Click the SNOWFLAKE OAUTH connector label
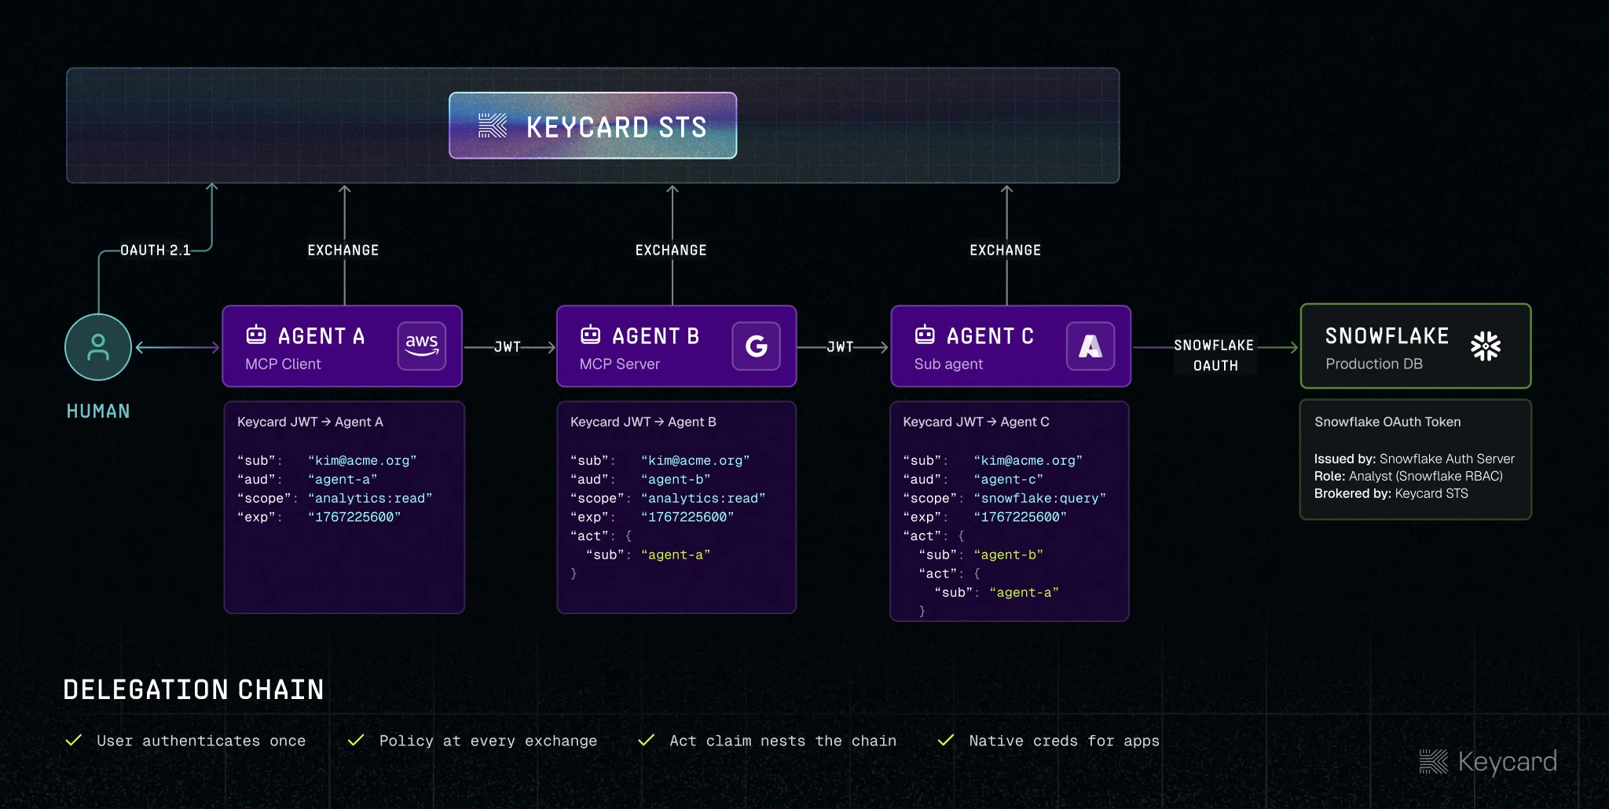The width and height of the screenshot is (1609, 809). (x=1215, y=355)
